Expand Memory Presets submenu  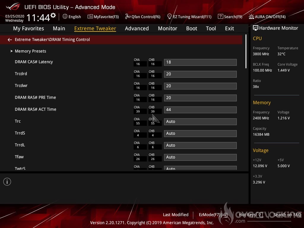point(31,51)
